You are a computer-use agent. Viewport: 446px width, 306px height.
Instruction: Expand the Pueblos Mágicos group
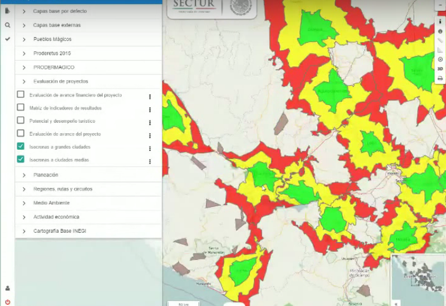pyautogui.click(x=24, y=39)
